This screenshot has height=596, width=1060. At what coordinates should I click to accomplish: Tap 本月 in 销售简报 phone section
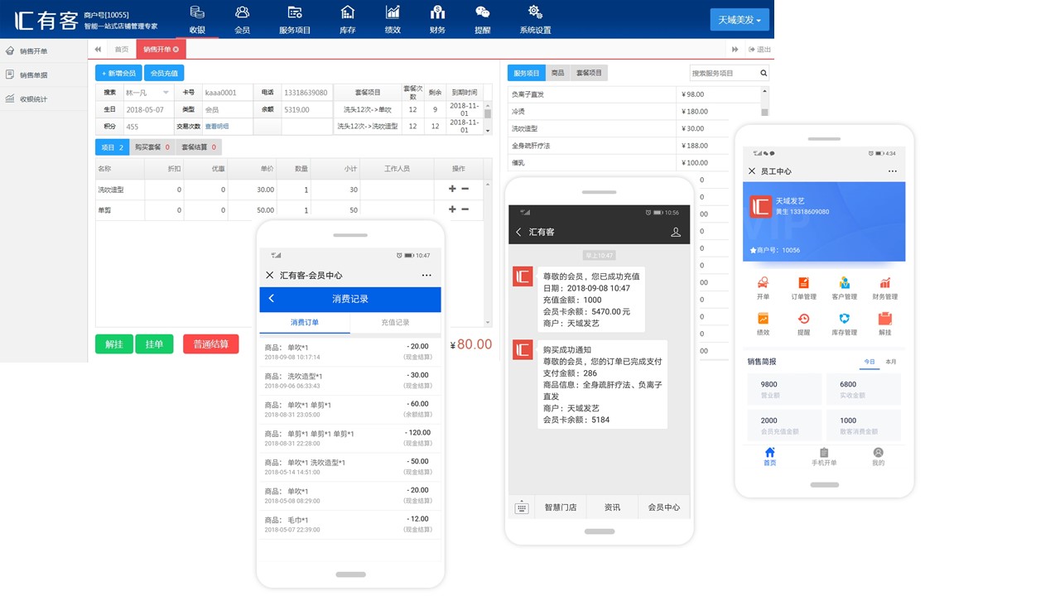tap(891, 362)
